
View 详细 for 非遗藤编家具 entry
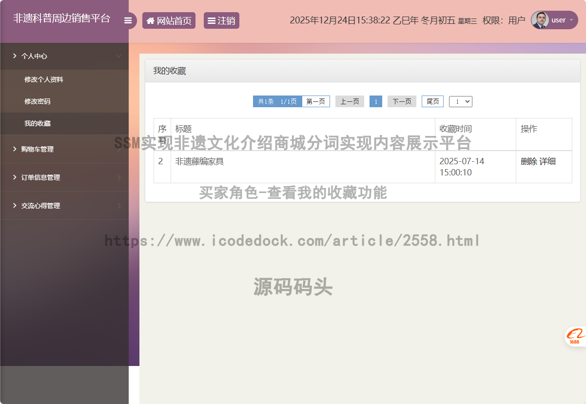(x=547, y=161)
